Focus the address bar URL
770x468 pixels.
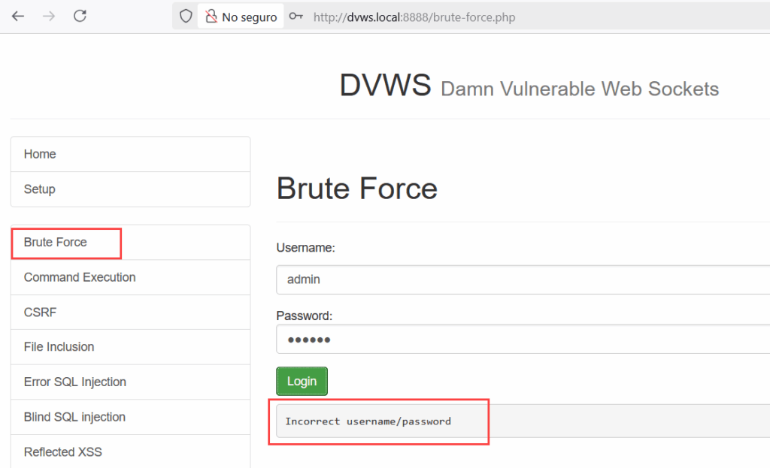(414, 17)
